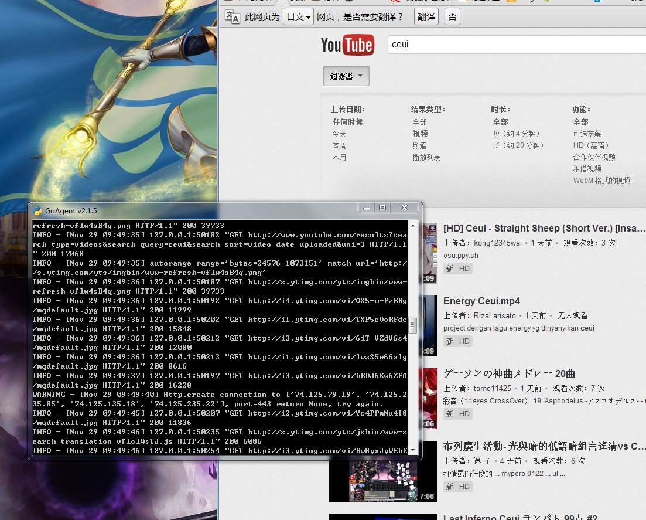Screen dimensions: 646x520
Task: Filter upload date by 本周
Action: 340,145
